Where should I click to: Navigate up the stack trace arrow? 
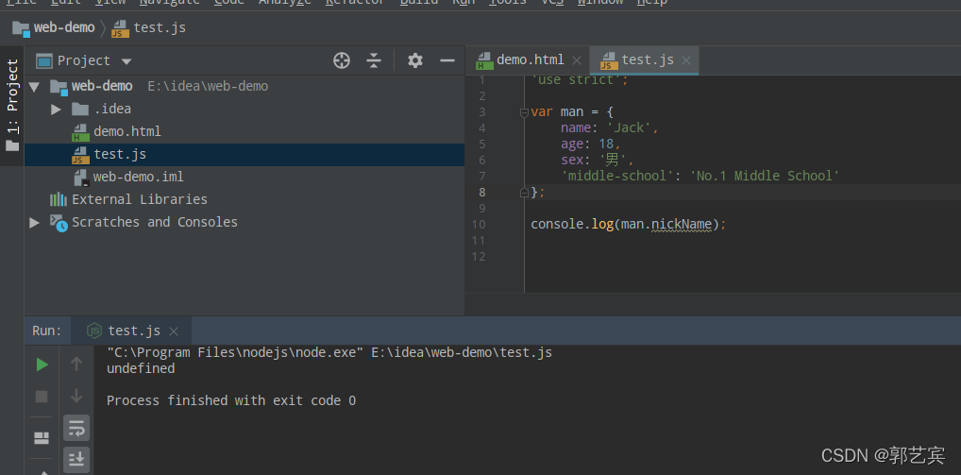(x=76, y=365)
